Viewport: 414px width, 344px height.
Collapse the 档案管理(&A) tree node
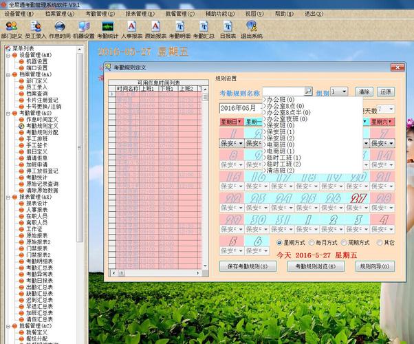8,74
